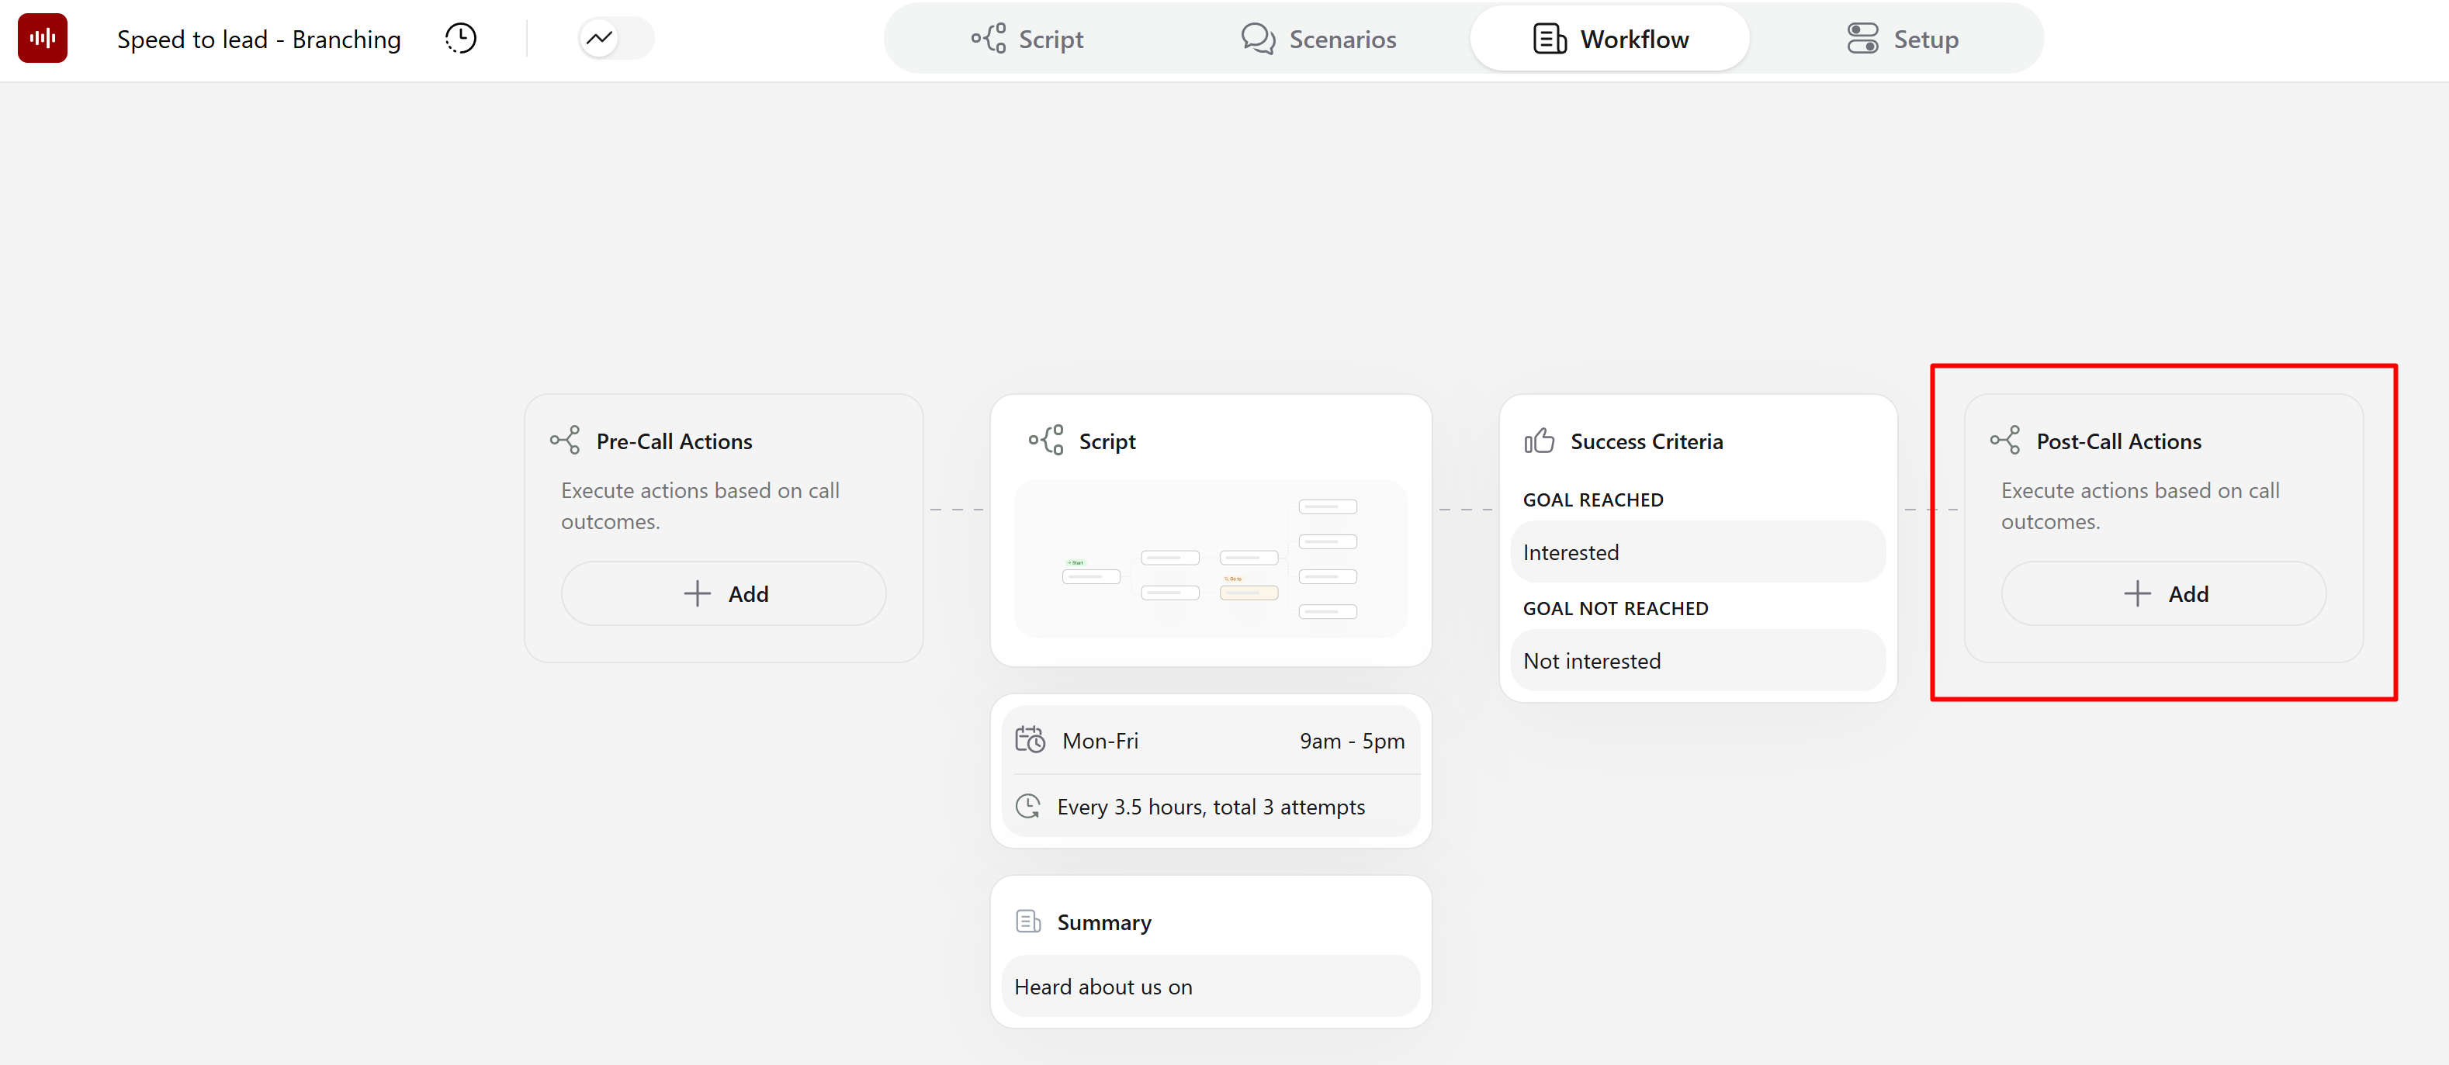Click the thumbs-up icon on Success Criteria card
This screenshot has height=1065, width=2449.
click(x=1540, y=440)
